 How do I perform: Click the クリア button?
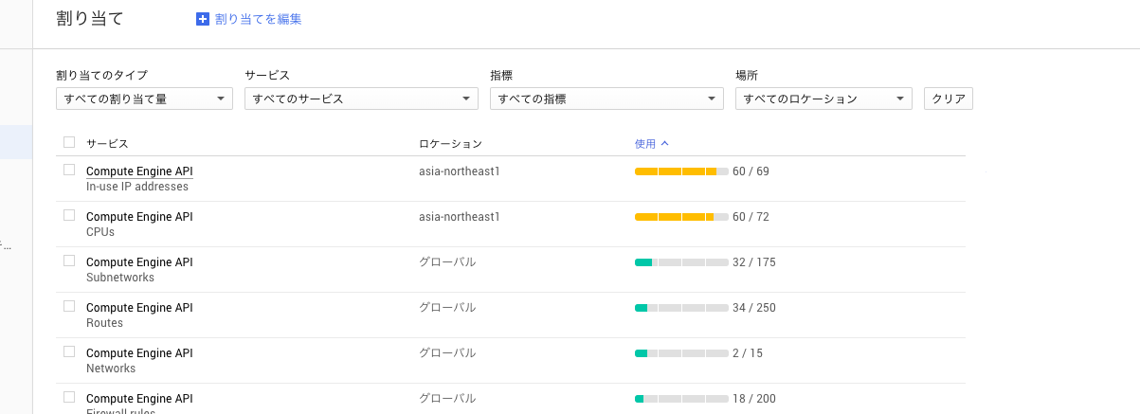click(949, 99)
